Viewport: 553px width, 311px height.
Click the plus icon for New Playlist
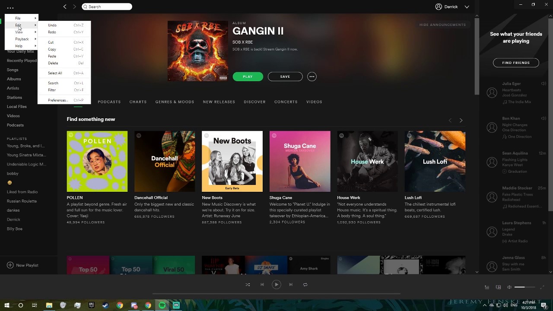10,265
